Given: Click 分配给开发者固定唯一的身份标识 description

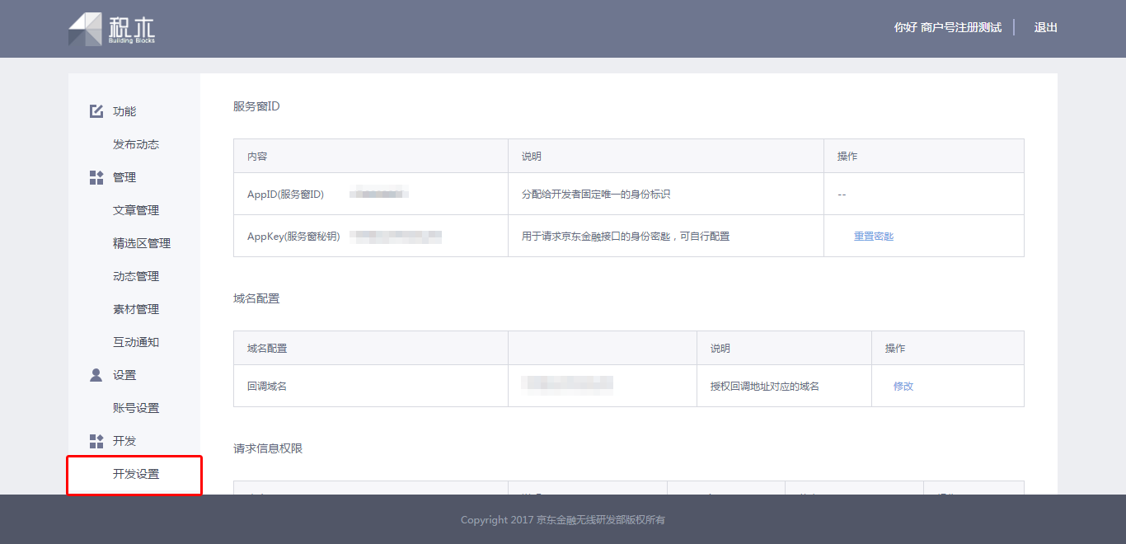Looking at the screenshot, I should click(596, 195).
